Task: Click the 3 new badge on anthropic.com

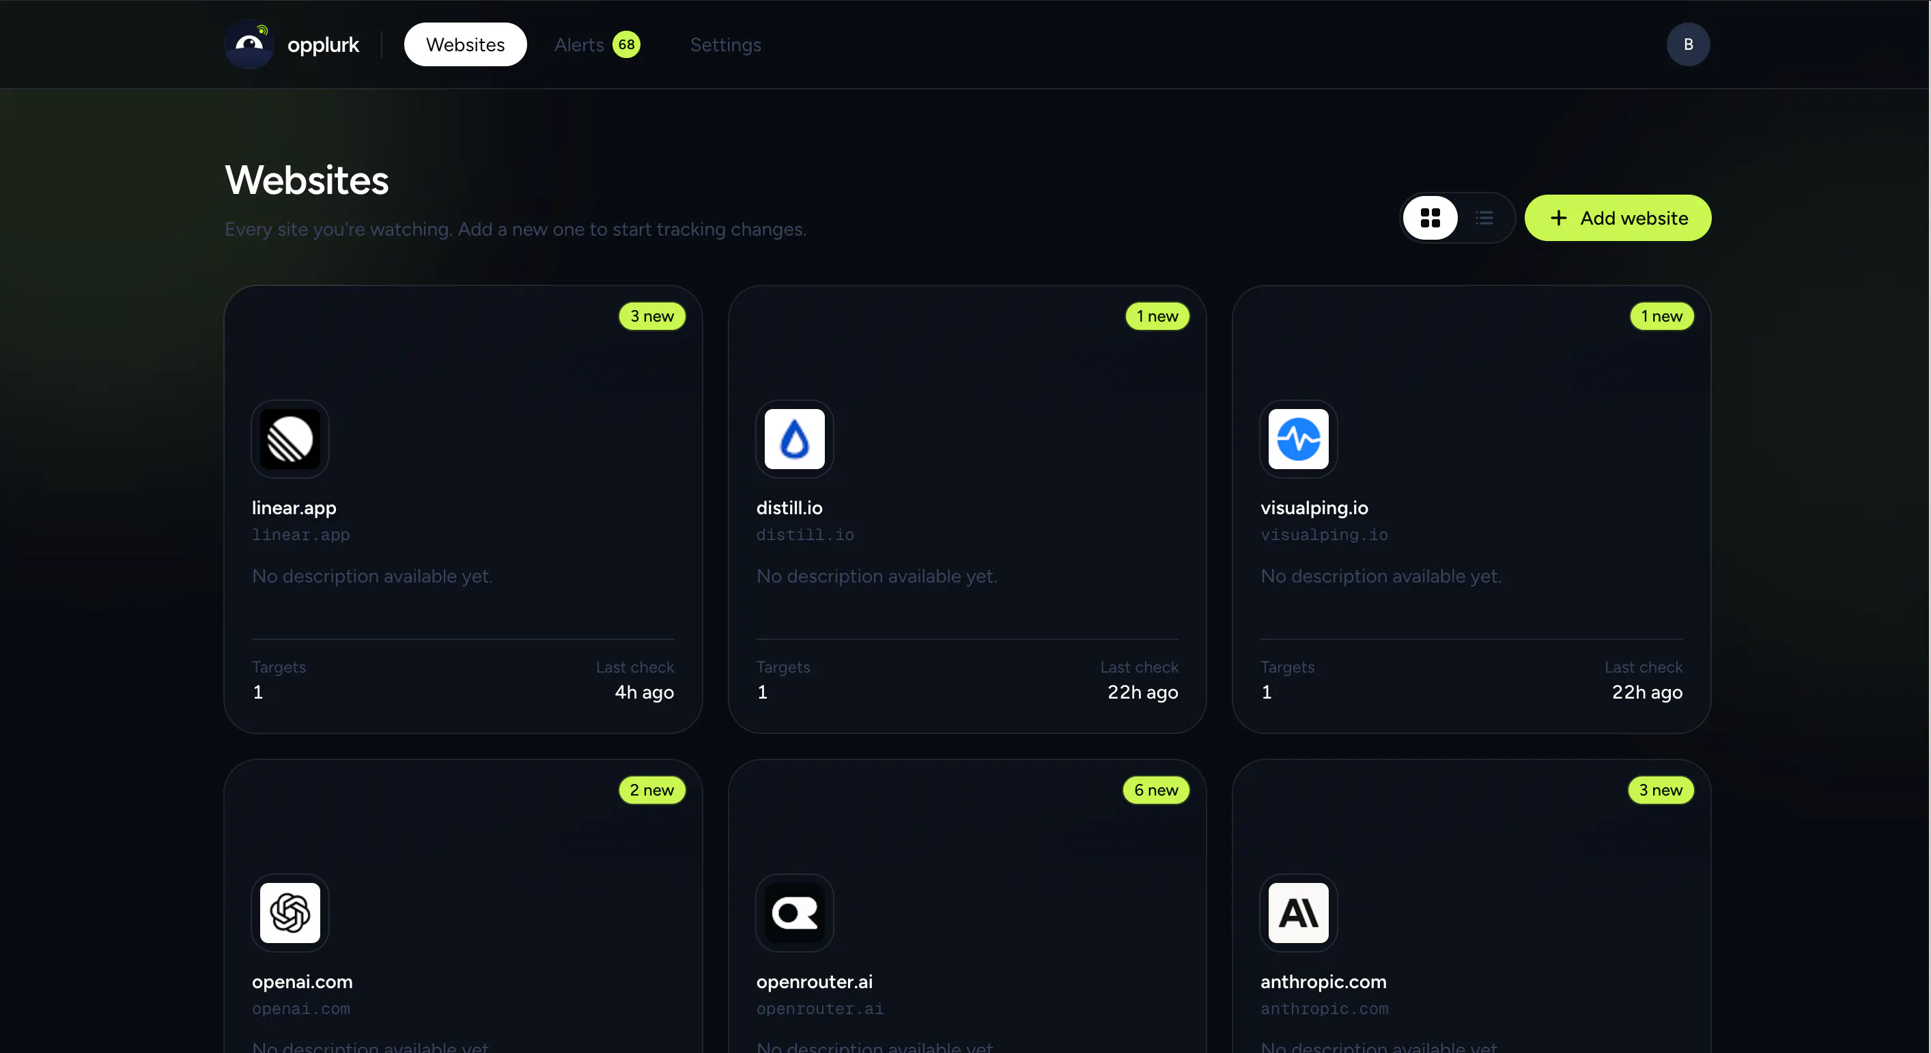Action: (1661, 789)
